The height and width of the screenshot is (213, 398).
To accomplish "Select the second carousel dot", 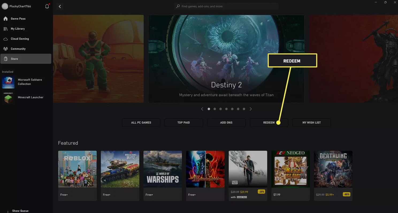I will (215, 109).
